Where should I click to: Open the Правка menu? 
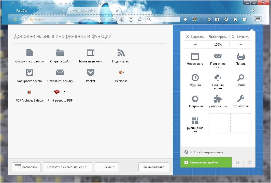point(27,3)
